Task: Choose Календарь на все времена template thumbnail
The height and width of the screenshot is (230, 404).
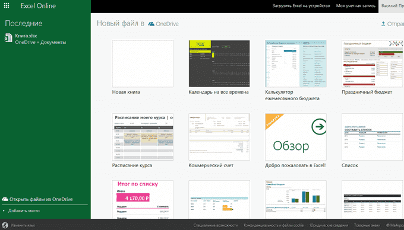Action: point(219,63)
